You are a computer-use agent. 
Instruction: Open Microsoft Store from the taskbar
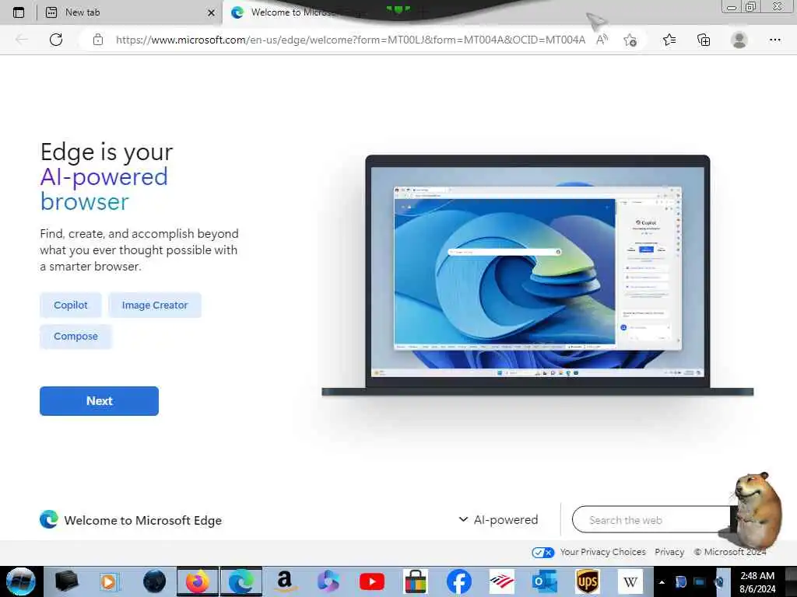[x=416, y=581]
